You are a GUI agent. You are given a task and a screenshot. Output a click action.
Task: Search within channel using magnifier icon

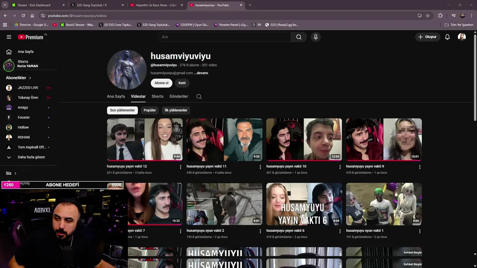point(199,96)
